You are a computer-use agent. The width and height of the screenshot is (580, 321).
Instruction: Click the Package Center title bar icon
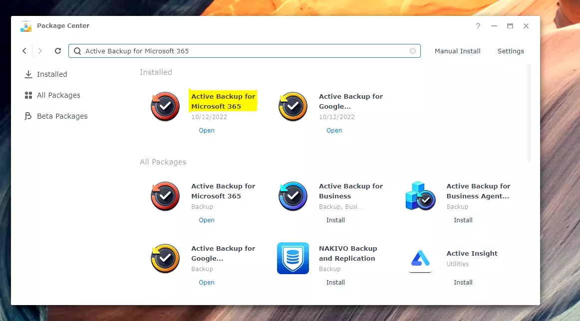25,26
